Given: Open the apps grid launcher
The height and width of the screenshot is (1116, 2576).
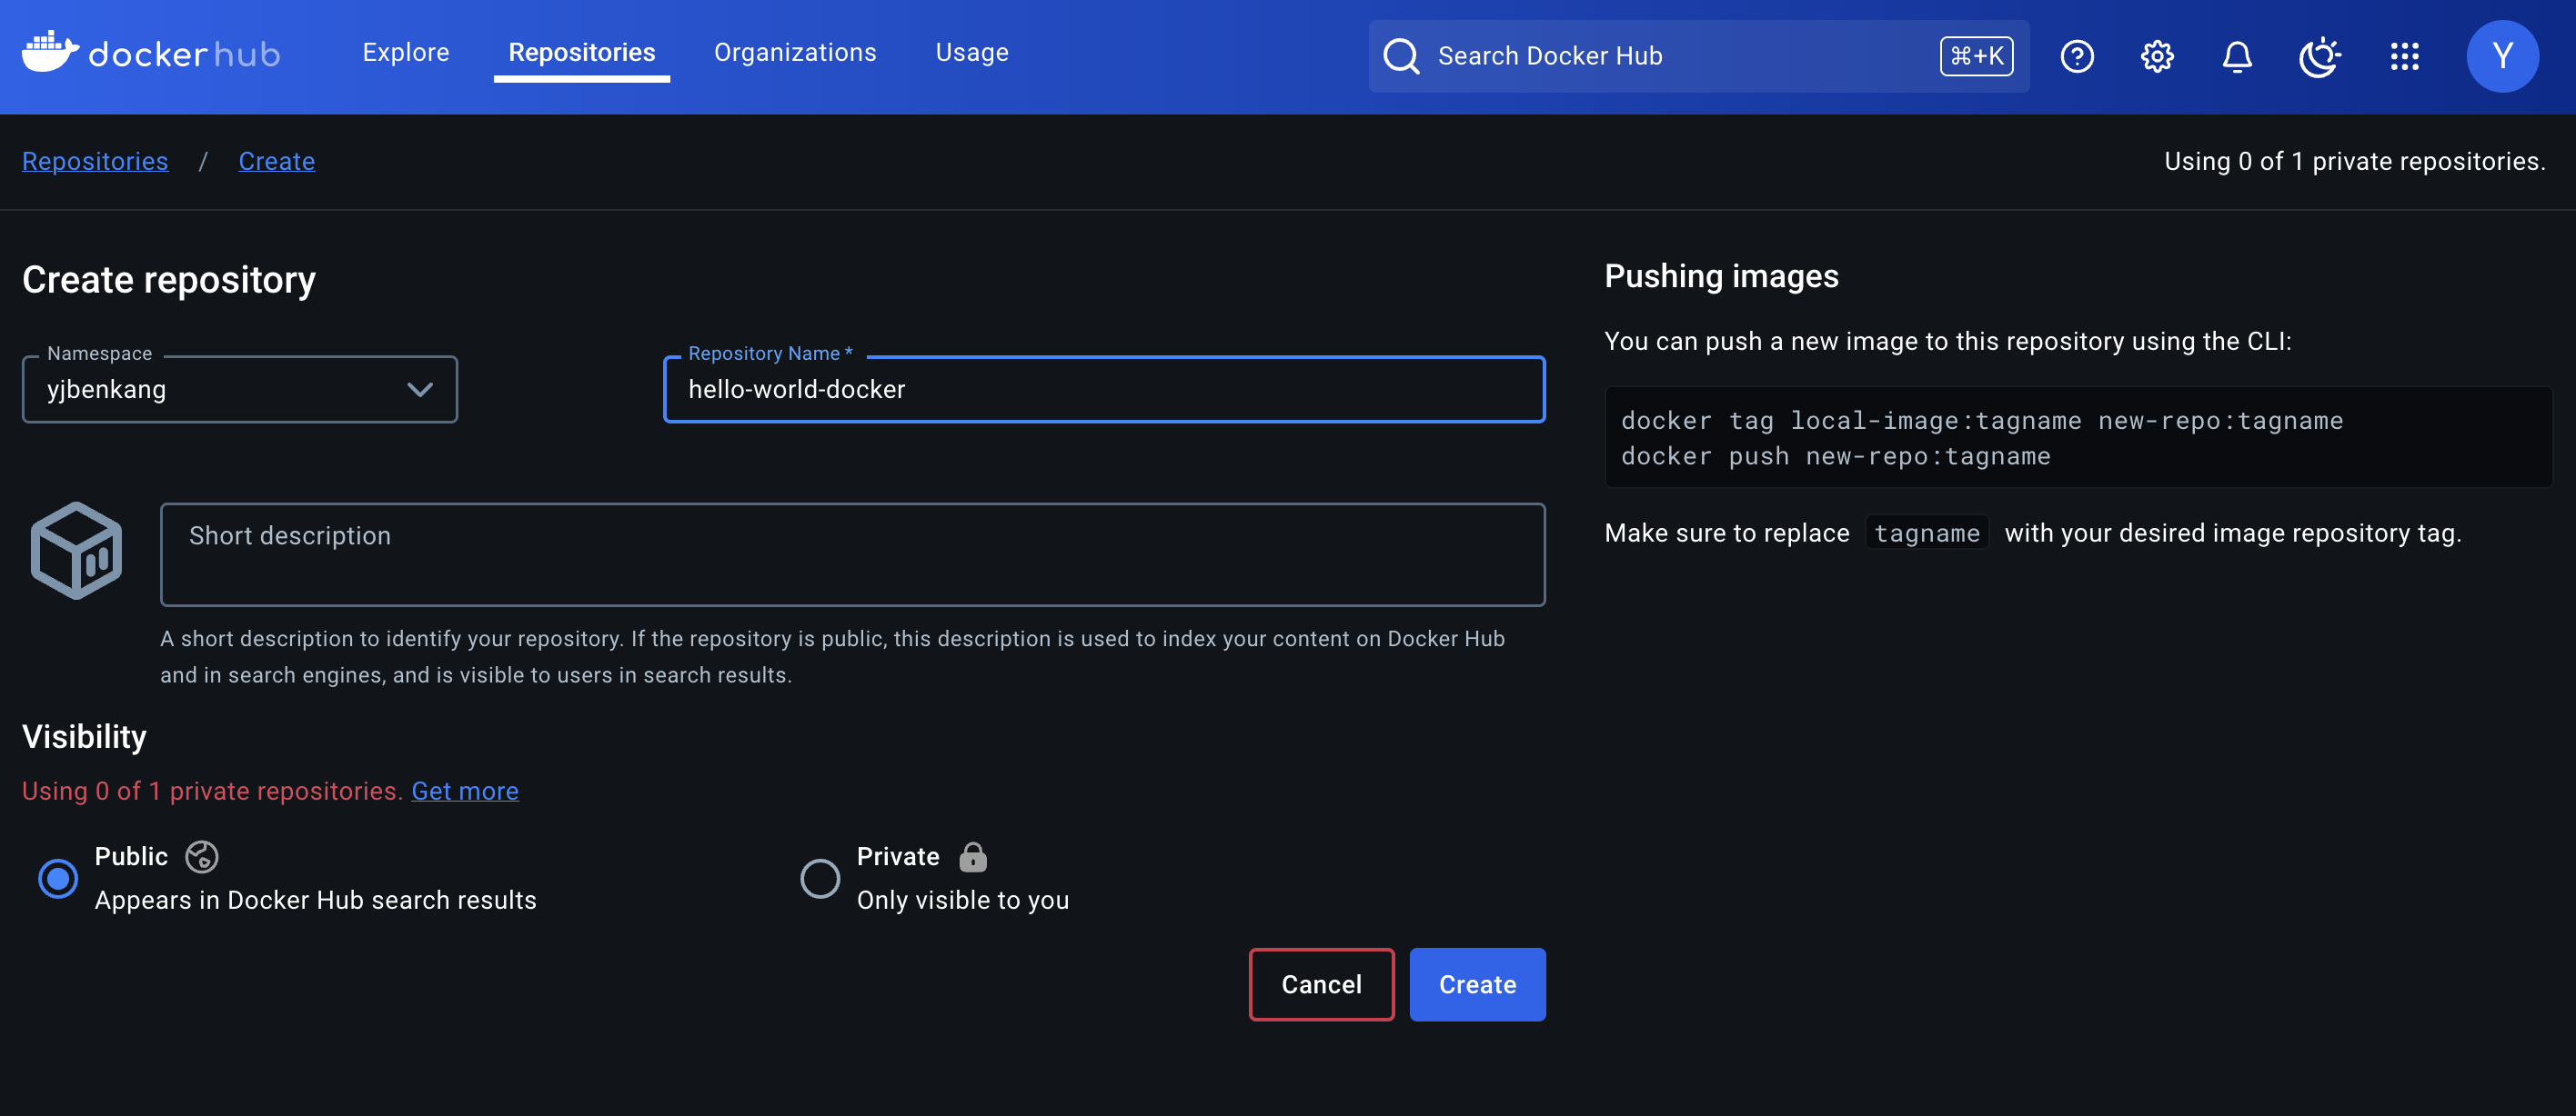Looking at the screenshot, I should [2404, 56].
